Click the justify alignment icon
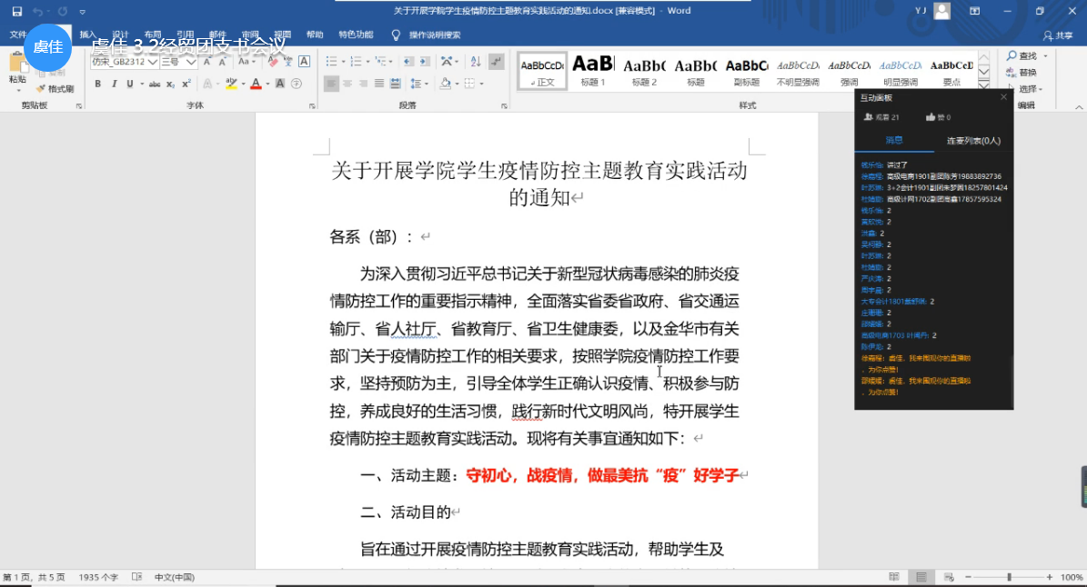 coord(380,84)
